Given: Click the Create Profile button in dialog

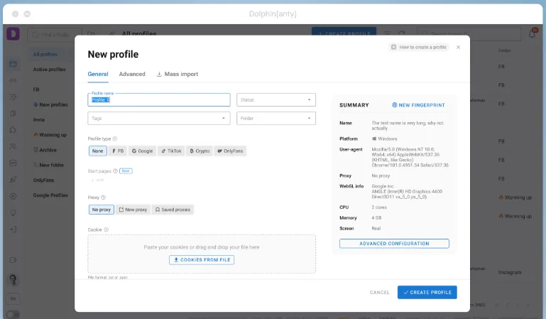Looking at the screenshot, I should 427,292.
